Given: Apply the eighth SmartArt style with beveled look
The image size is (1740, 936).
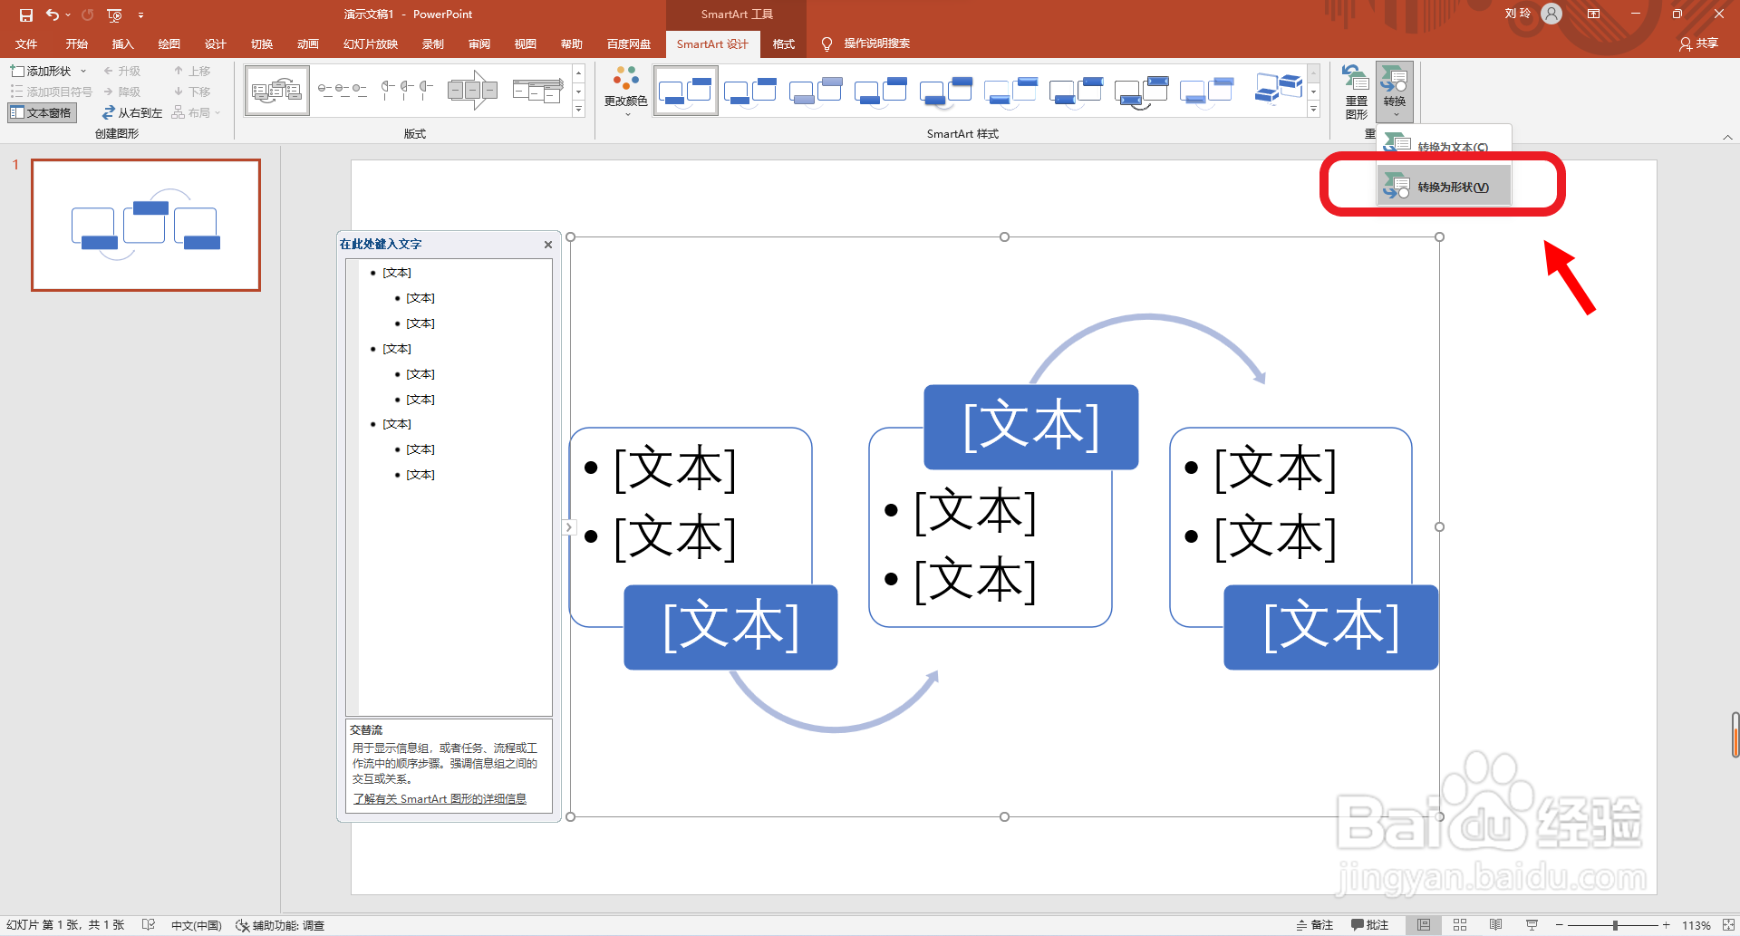Looking at the screenshot, I should pyautogui.click(x=1142, y=90).
